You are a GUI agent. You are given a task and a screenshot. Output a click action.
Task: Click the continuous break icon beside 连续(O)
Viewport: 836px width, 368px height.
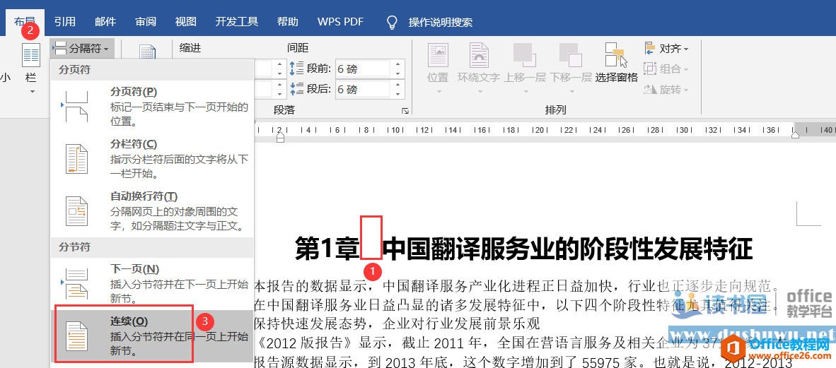tap(76, 336)
